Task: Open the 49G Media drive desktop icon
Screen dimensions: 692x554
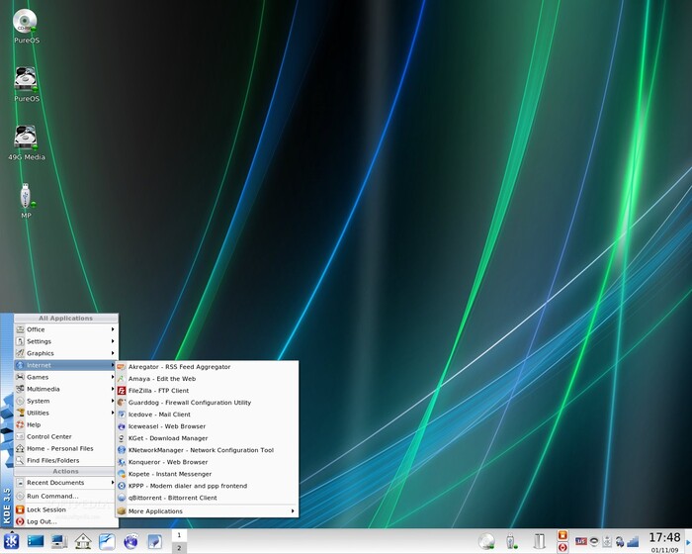Action: [26, 138]
